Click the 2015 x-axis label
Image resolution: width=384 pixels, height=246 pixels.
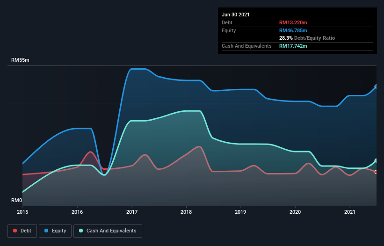tap(22, 212)
